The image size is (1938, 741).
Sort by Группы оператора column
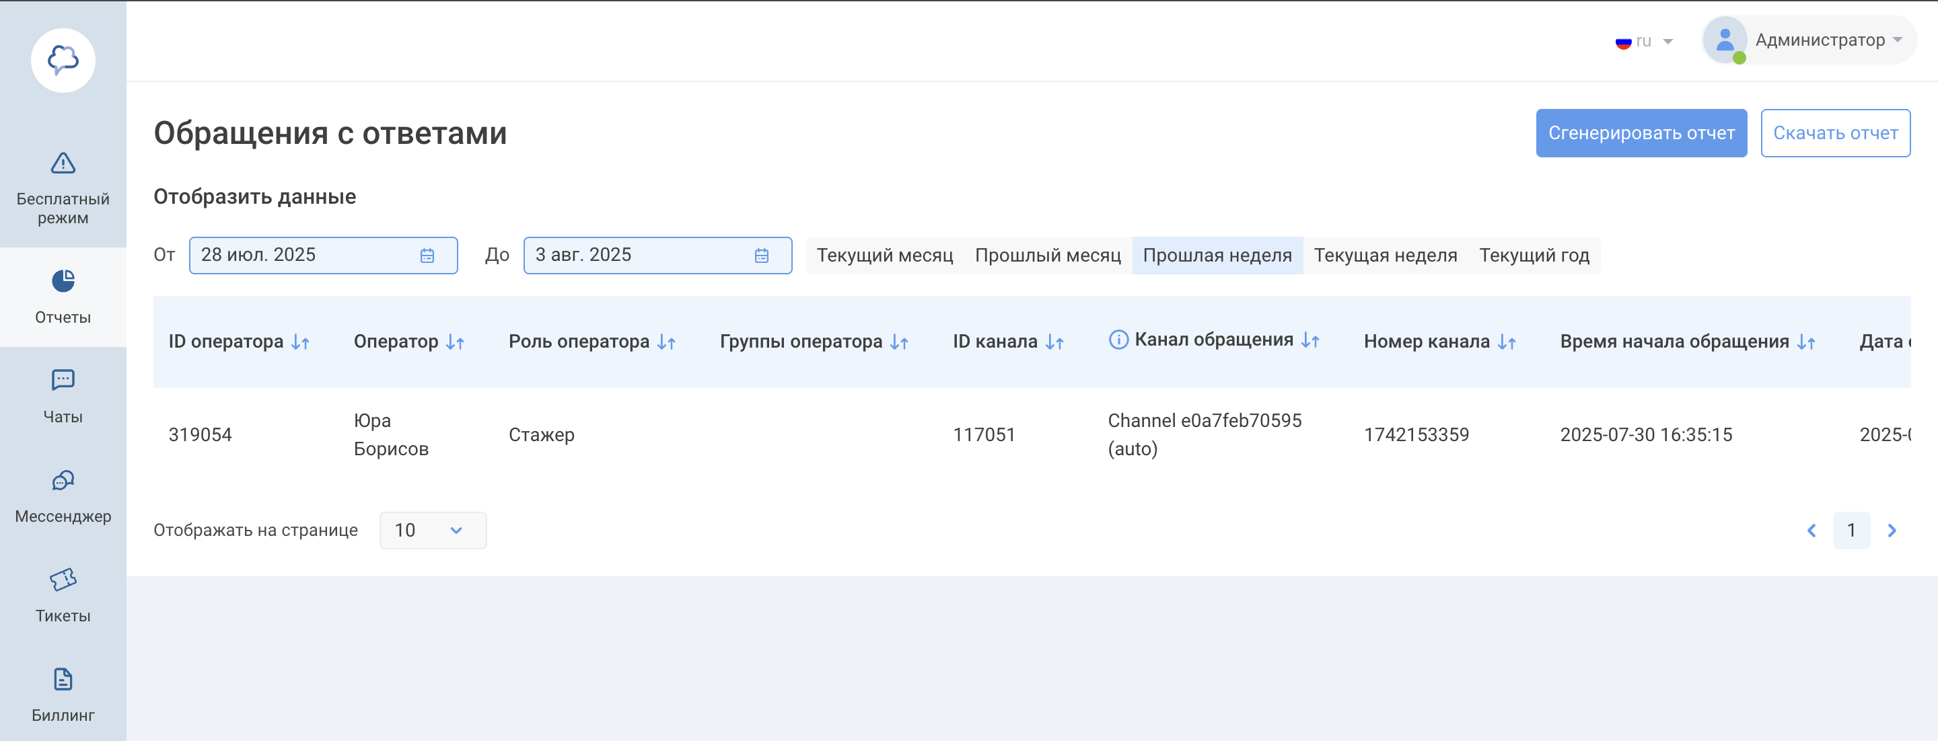tap(900, 343)
